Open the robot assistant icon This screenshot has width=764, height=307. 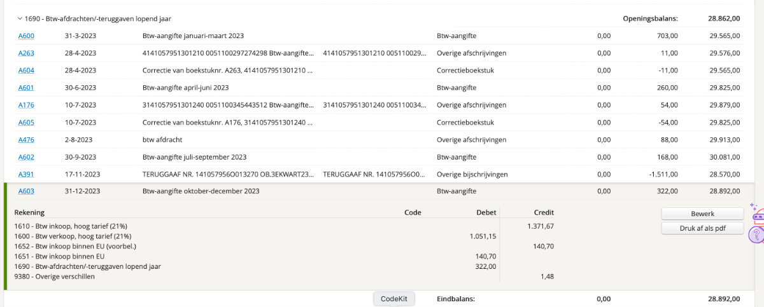[758, 216]
